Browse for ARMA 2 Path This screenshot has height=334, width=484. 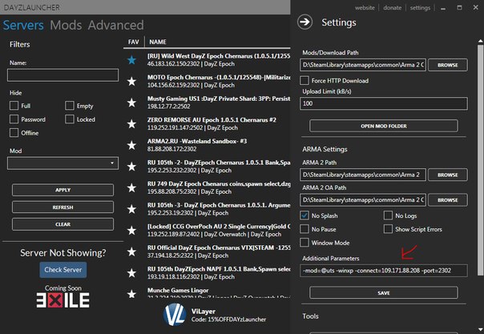[448, 175]
